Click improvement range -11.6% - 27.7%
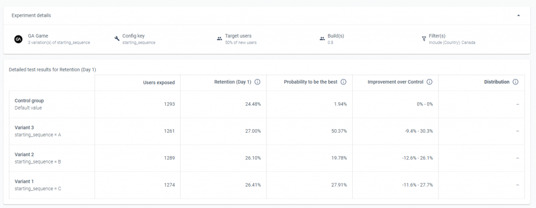The width and height of the screenshot is (536, 208). pyautogui.click(x=417, y=185)
